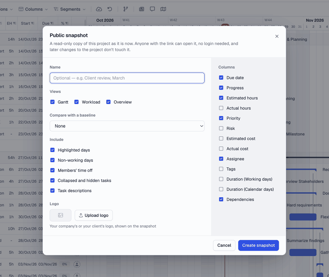Viewport: 329px width, 277px height.
Task: Enable Duration (Working days) column
Action: pos(221,179)
